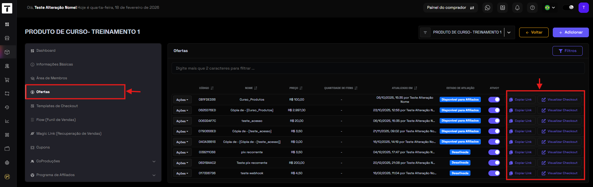
Task: Open Templates de Checkout menu item
Action: click(57, 106)
